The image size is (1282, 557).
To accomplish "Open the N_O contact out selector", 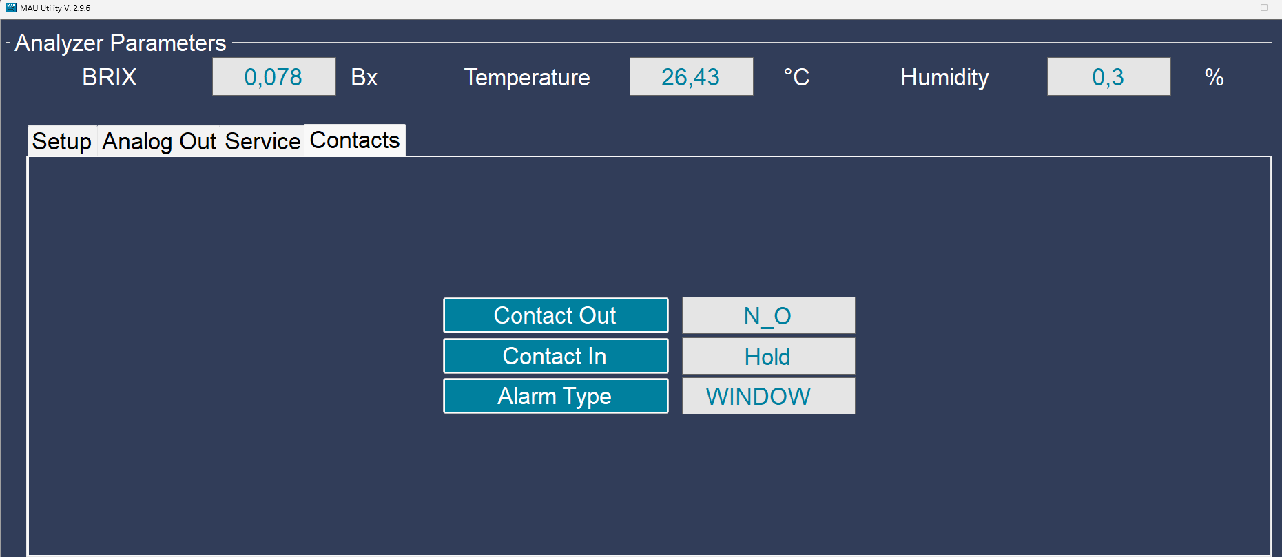I will 768,315.
